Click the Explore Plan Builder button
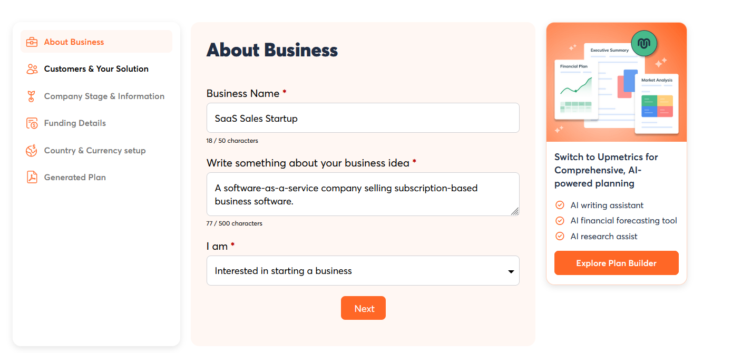This screenshot has width=732, height=353. click(616, 263)
